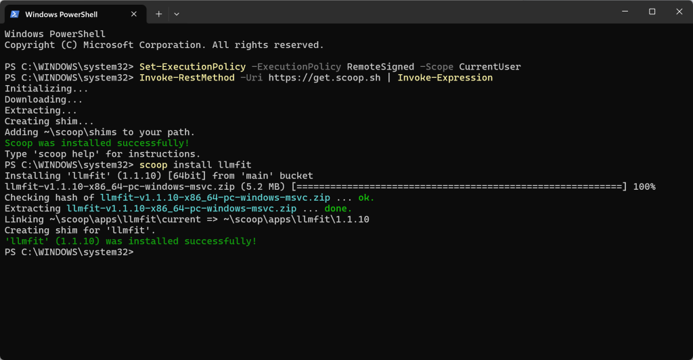
Task: Click 'Scoop was installed successfully!' message
Action: coord(97,143)
